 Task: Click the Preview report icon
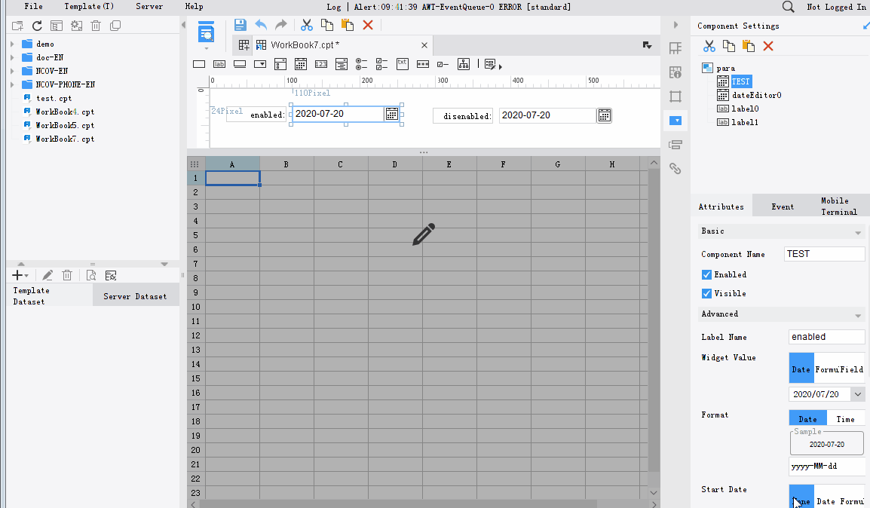coord(206,32)
